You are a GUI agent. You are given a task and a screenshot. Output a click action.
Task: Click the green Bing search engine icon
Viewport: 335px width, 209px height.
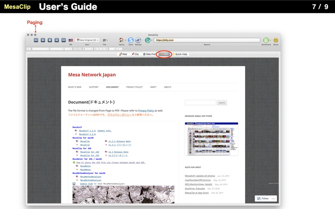pos(148,40)
